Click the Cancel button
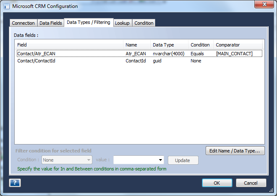Viewport: 277px width, 196px height. tap(251, 183)
